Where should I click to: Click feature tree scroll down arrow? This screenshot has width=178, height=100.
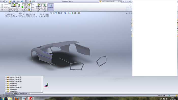(x=42, y=92)
